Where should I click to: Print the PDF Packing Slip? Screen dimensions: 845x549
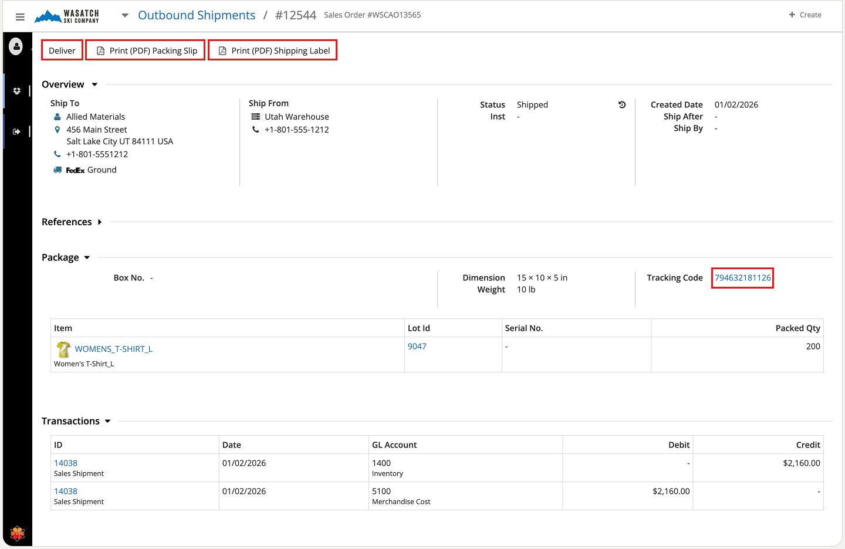(x=146, y=50)
